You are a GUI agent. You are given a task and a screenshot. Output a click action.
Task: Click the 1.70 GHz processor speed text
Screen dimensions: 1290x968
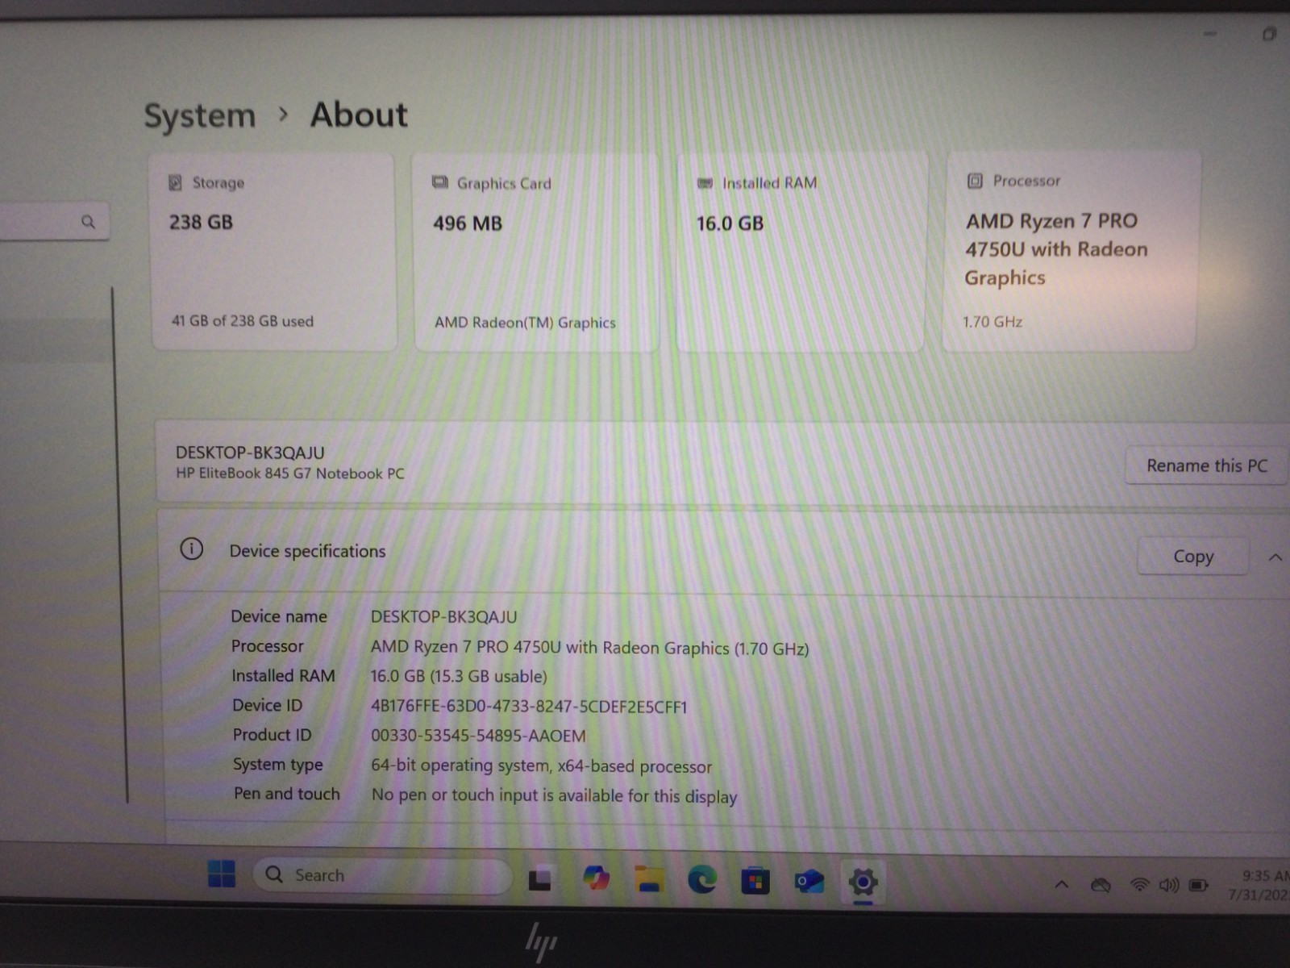click(992, 322)
